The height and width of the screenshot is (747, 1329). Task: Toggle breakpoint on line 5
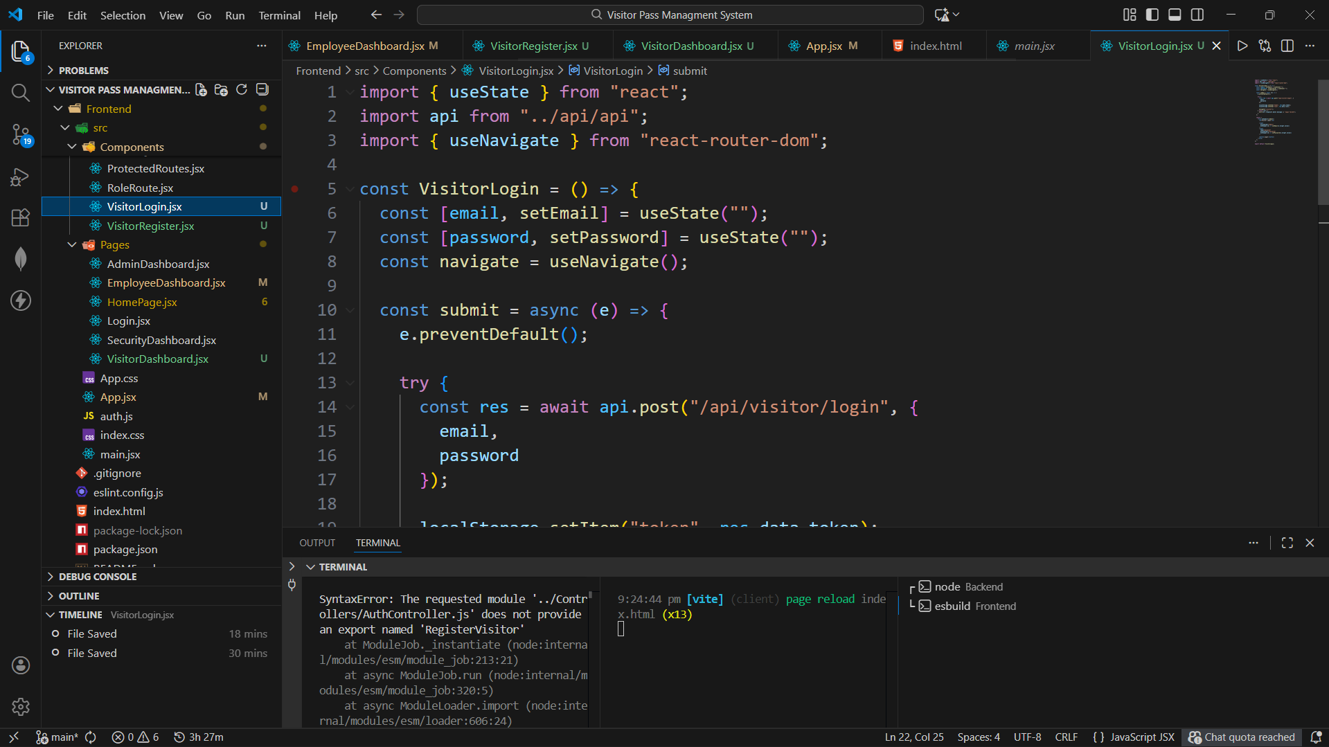(295, 189)
